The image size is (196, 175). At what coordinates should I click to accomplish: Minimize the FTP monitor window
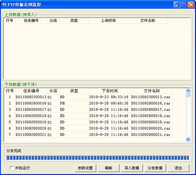coord(176,5)
